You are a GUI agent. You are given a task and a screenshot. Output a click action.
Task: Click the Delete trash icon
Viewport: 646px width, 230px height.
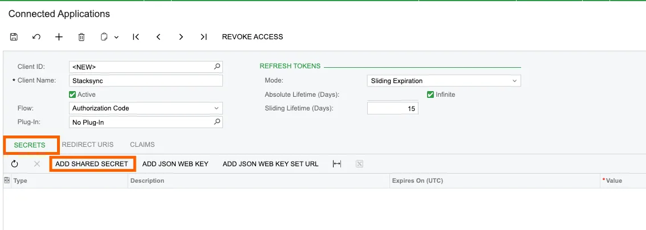click(82, 36)
